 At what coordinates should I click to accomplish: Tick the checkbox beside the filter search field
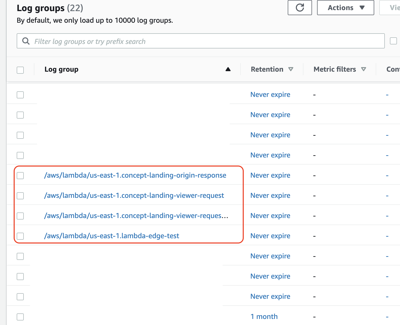click(x=393, y=41)
